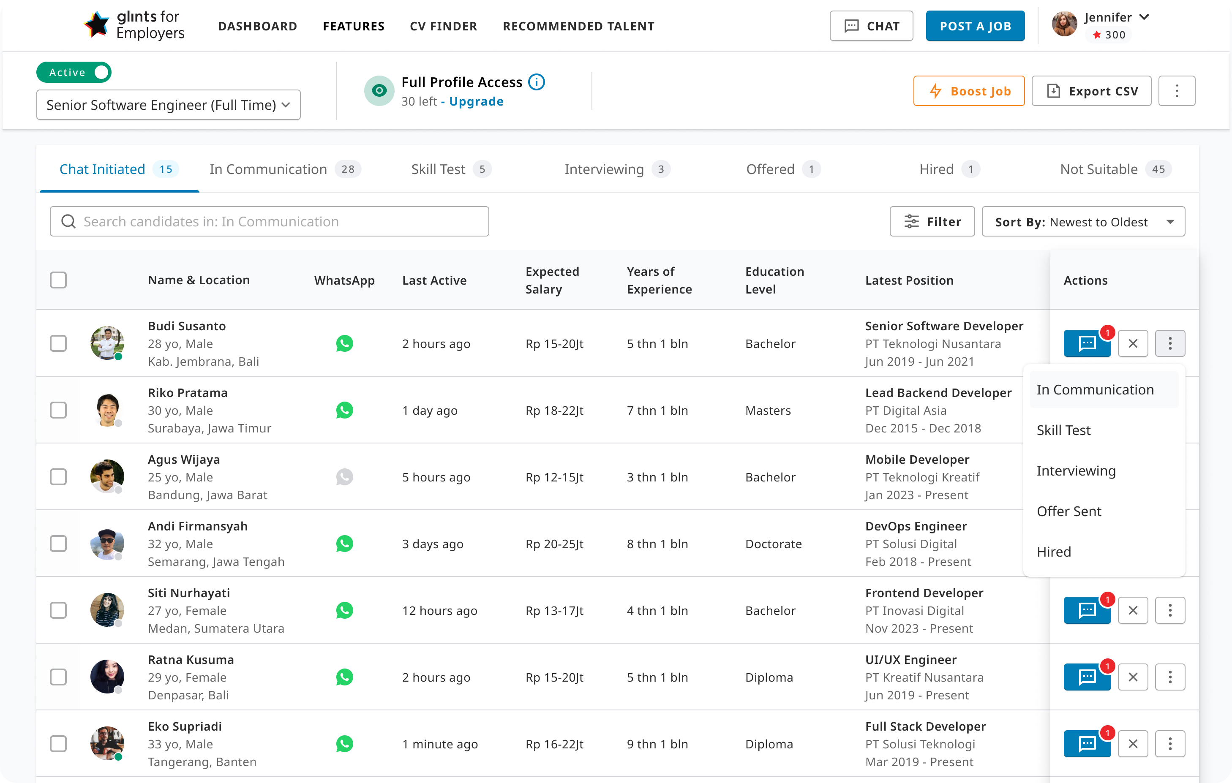Click greyed WhatsApp icon for Agus Wijaya
Image resolution: width=1232 pixels, height=783 pixels.
tap(344, 477)
